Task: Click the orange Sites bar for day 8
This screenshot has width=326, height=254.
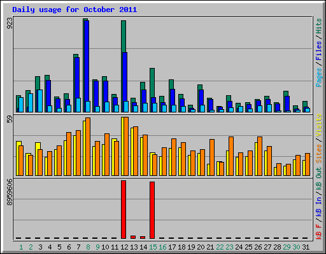Action: (88, 147)
